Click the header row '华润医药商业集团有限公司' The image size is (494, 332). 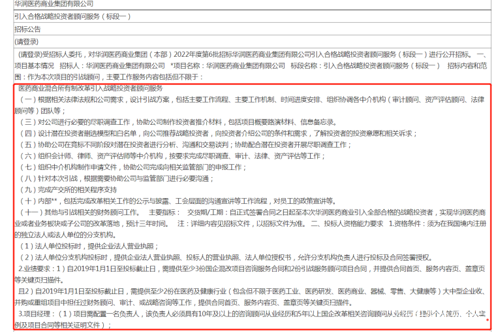tap(252, 4)
